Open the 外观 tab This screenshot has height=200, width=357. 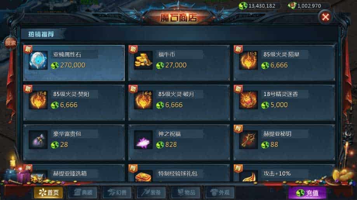pos(220,193)
